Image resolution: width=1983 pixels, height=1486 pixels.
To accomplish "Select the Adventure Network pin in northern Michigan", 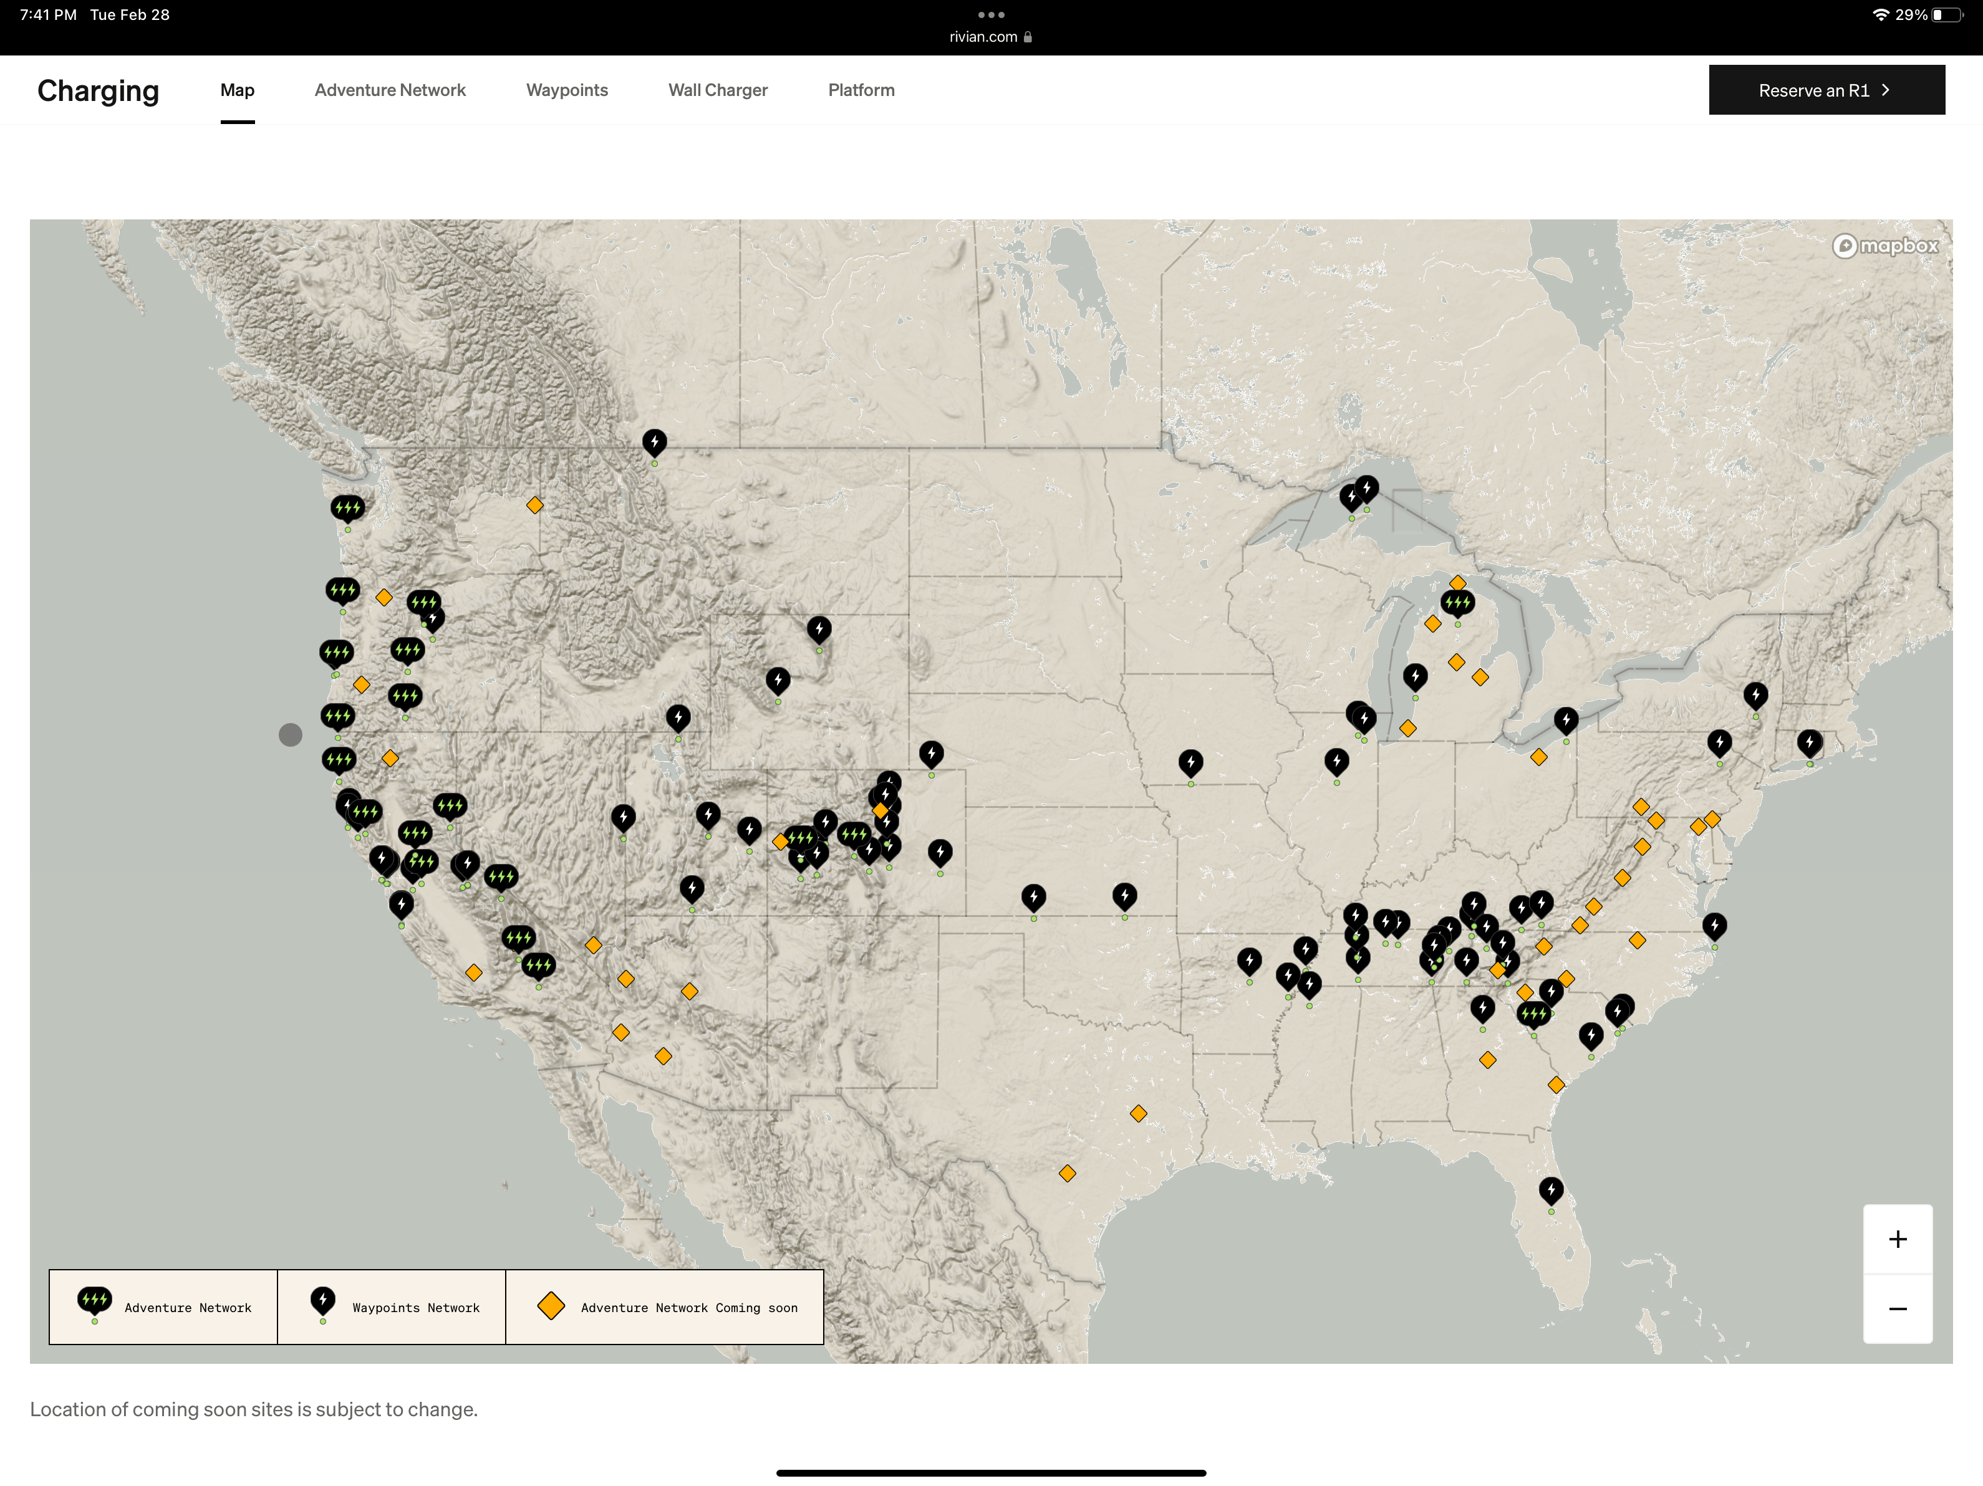I will [1458, 604].
